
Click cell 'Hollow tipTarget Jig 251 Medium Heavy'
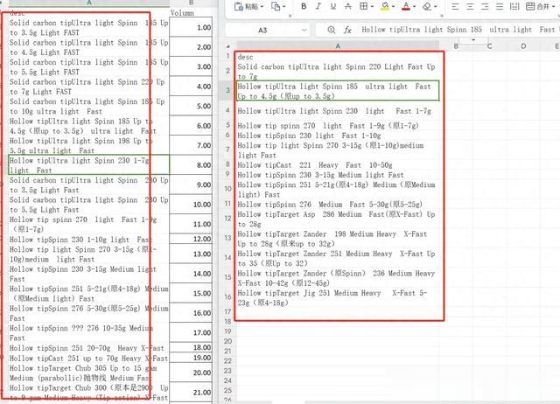click(x=338, y=297)
